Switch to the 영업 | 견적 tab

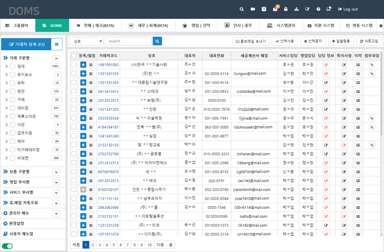(196, 25)
